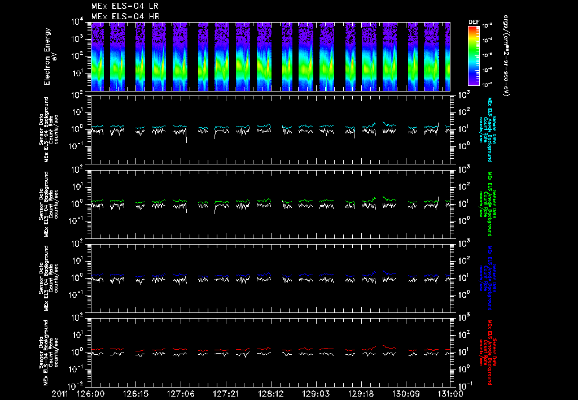578x400 pixels.
Task: Click the "131:00" time tick label
Action: 450,394
